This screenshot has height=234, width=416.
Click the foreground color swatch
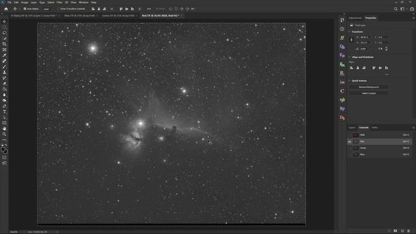click(x=3, y=149)
